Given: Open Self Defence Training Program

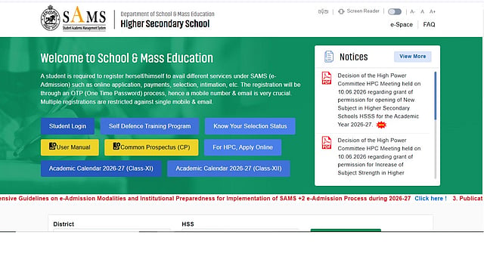Looking at the screenshot, I should (150, 126).
